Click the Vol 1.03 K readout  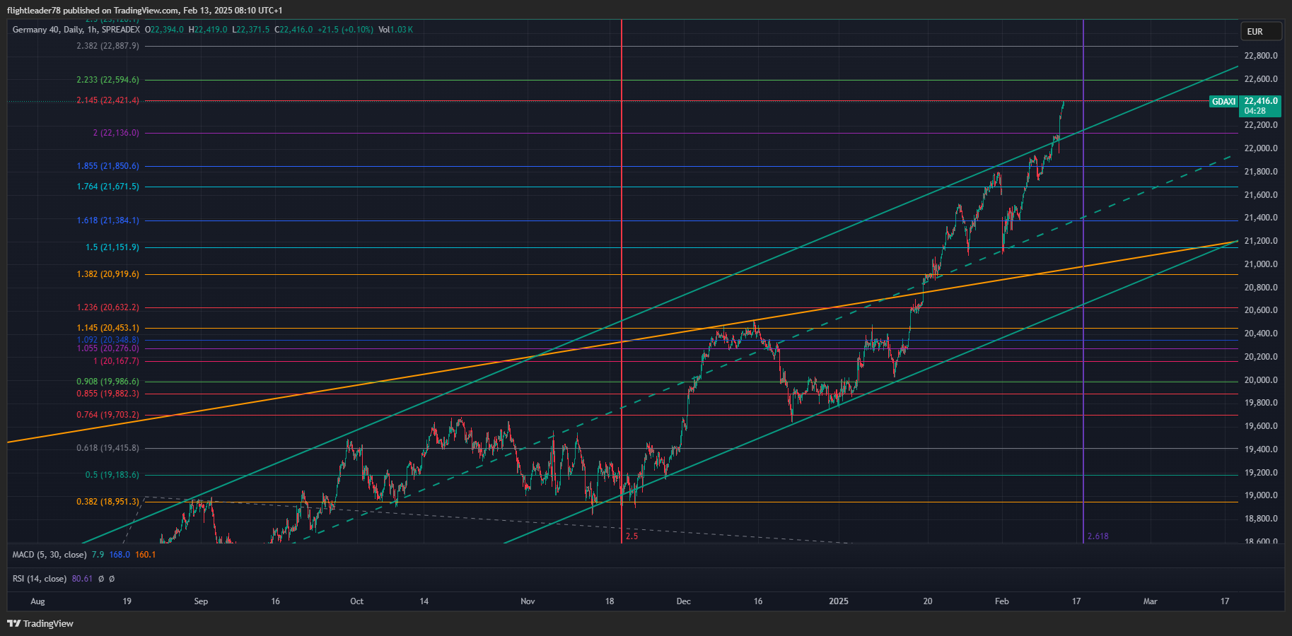395,30
